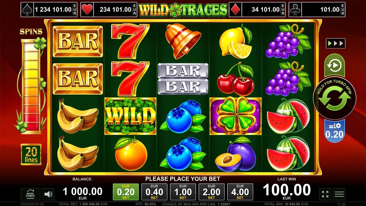Open More Games menu
Image resolution: width=366 pixels, height=206 pixels.
[x=30, y=194]
